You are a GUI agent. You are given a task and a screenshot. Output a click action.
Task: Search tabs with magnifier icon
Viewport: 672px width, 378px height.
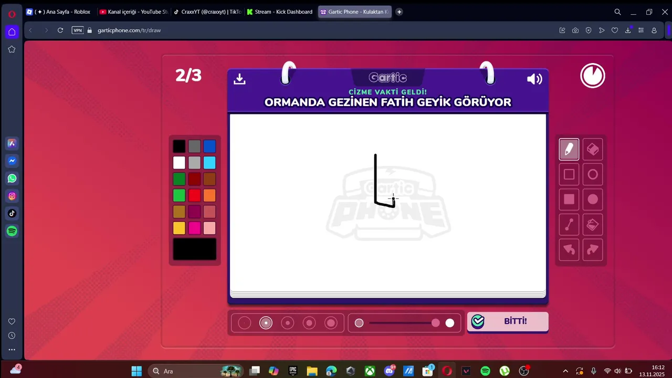click(x=617, y=12)
